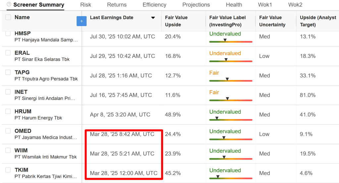Open the Wok1 tab
Image resolution: width=339 pixels, height=183 pixels.
pos(265,5)
